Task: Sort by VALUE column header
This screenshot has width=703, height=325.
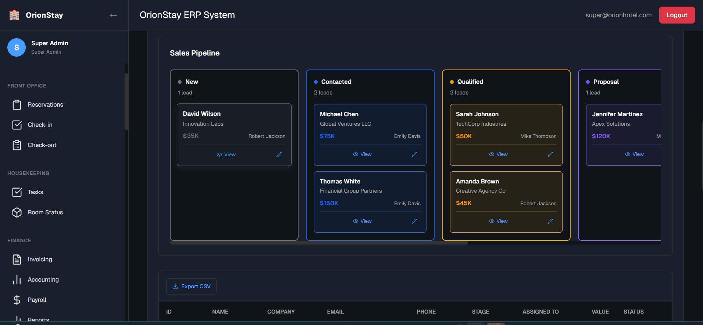Action: [600, 312]
